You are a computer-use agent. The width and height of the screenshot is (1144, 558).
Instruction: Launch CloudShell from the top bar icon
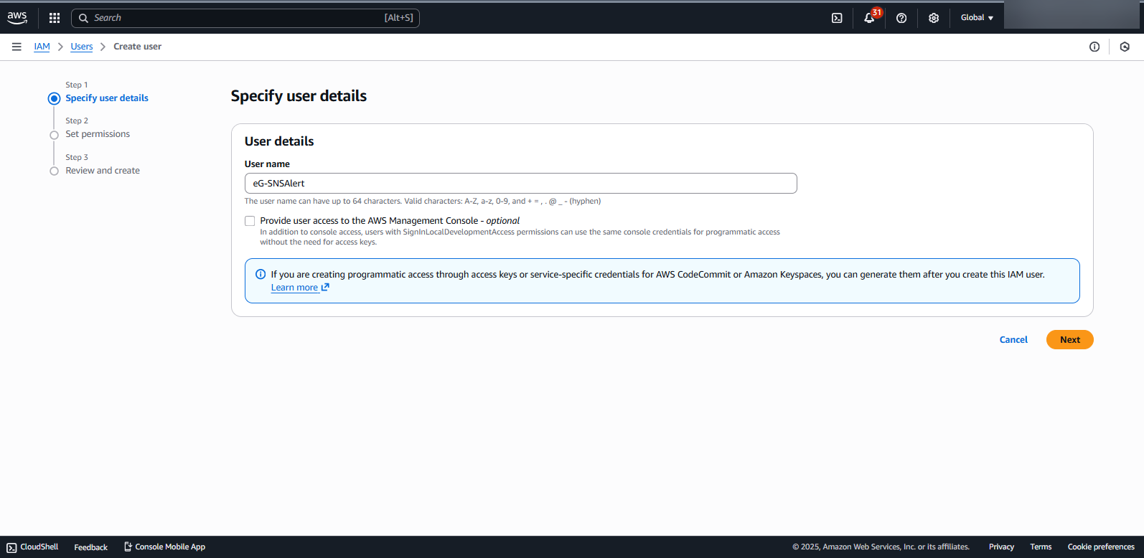point(837,18)
